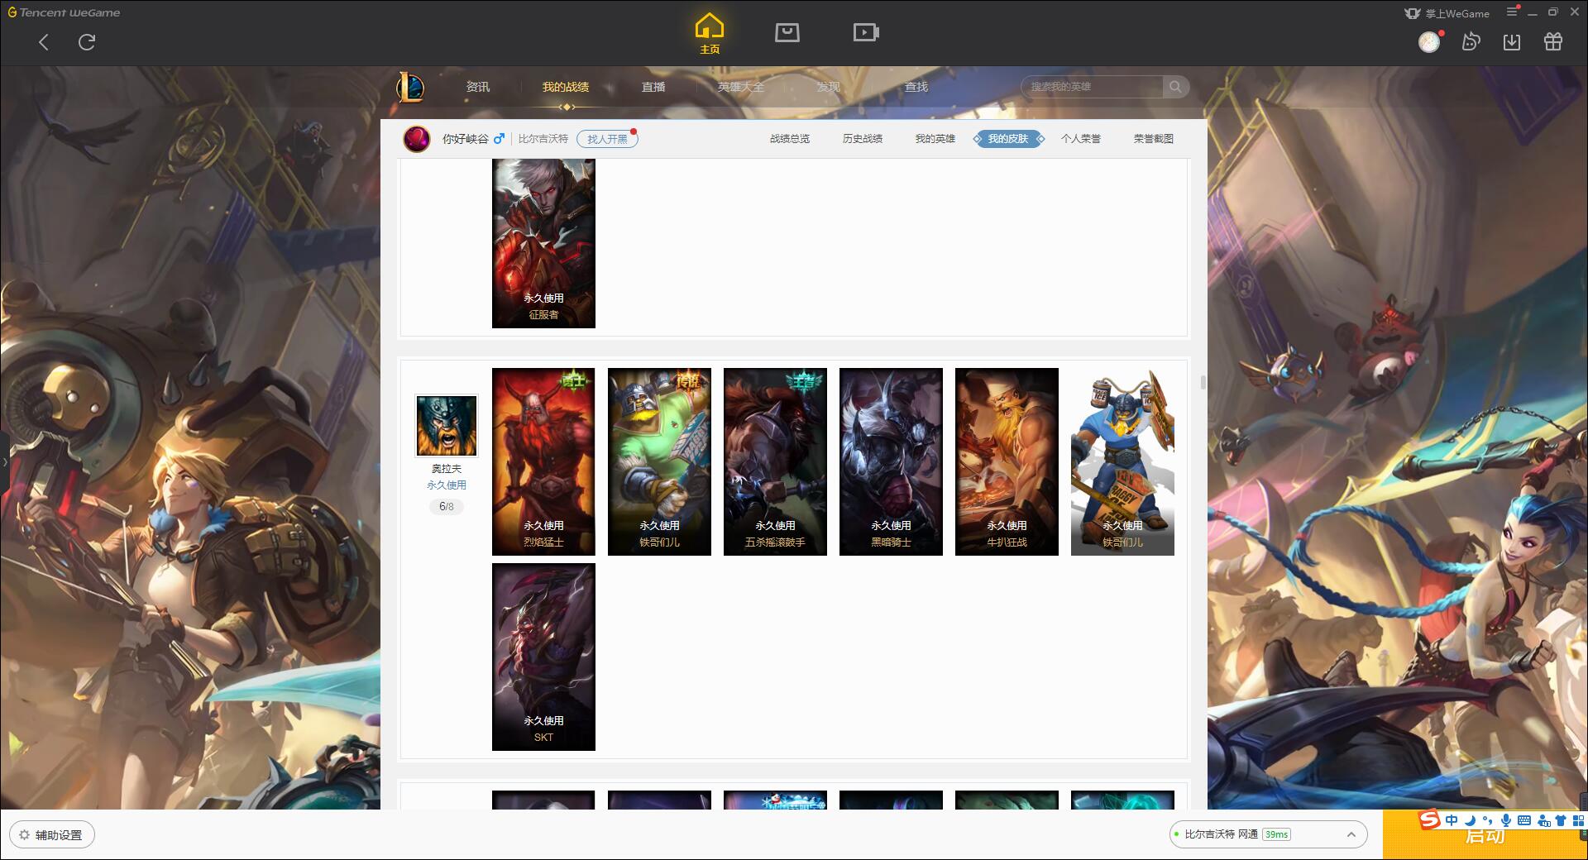This screenshot has height=860, width=1588.
Task: Open the gift box icon
Action: [1553, 41]
